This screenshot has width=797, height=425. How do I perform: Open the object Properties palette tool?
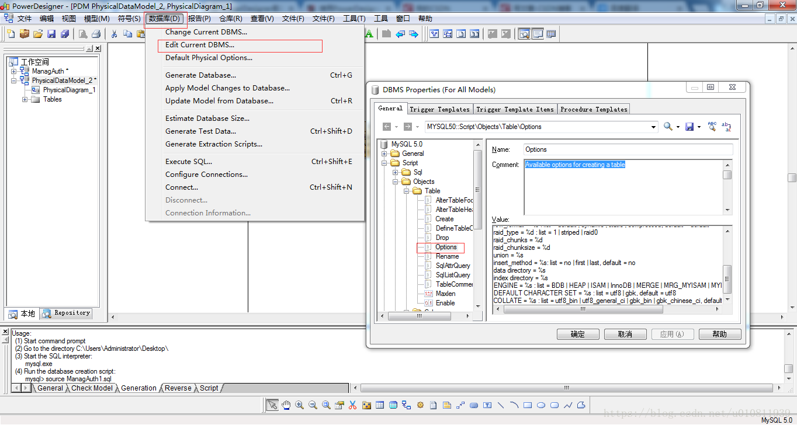(x=339, y=405)
